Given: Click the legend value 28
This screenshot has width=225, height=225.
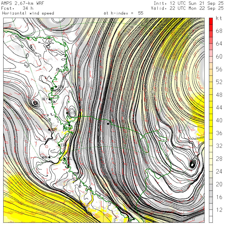Looking at the screenshot, I should (219, 159).
